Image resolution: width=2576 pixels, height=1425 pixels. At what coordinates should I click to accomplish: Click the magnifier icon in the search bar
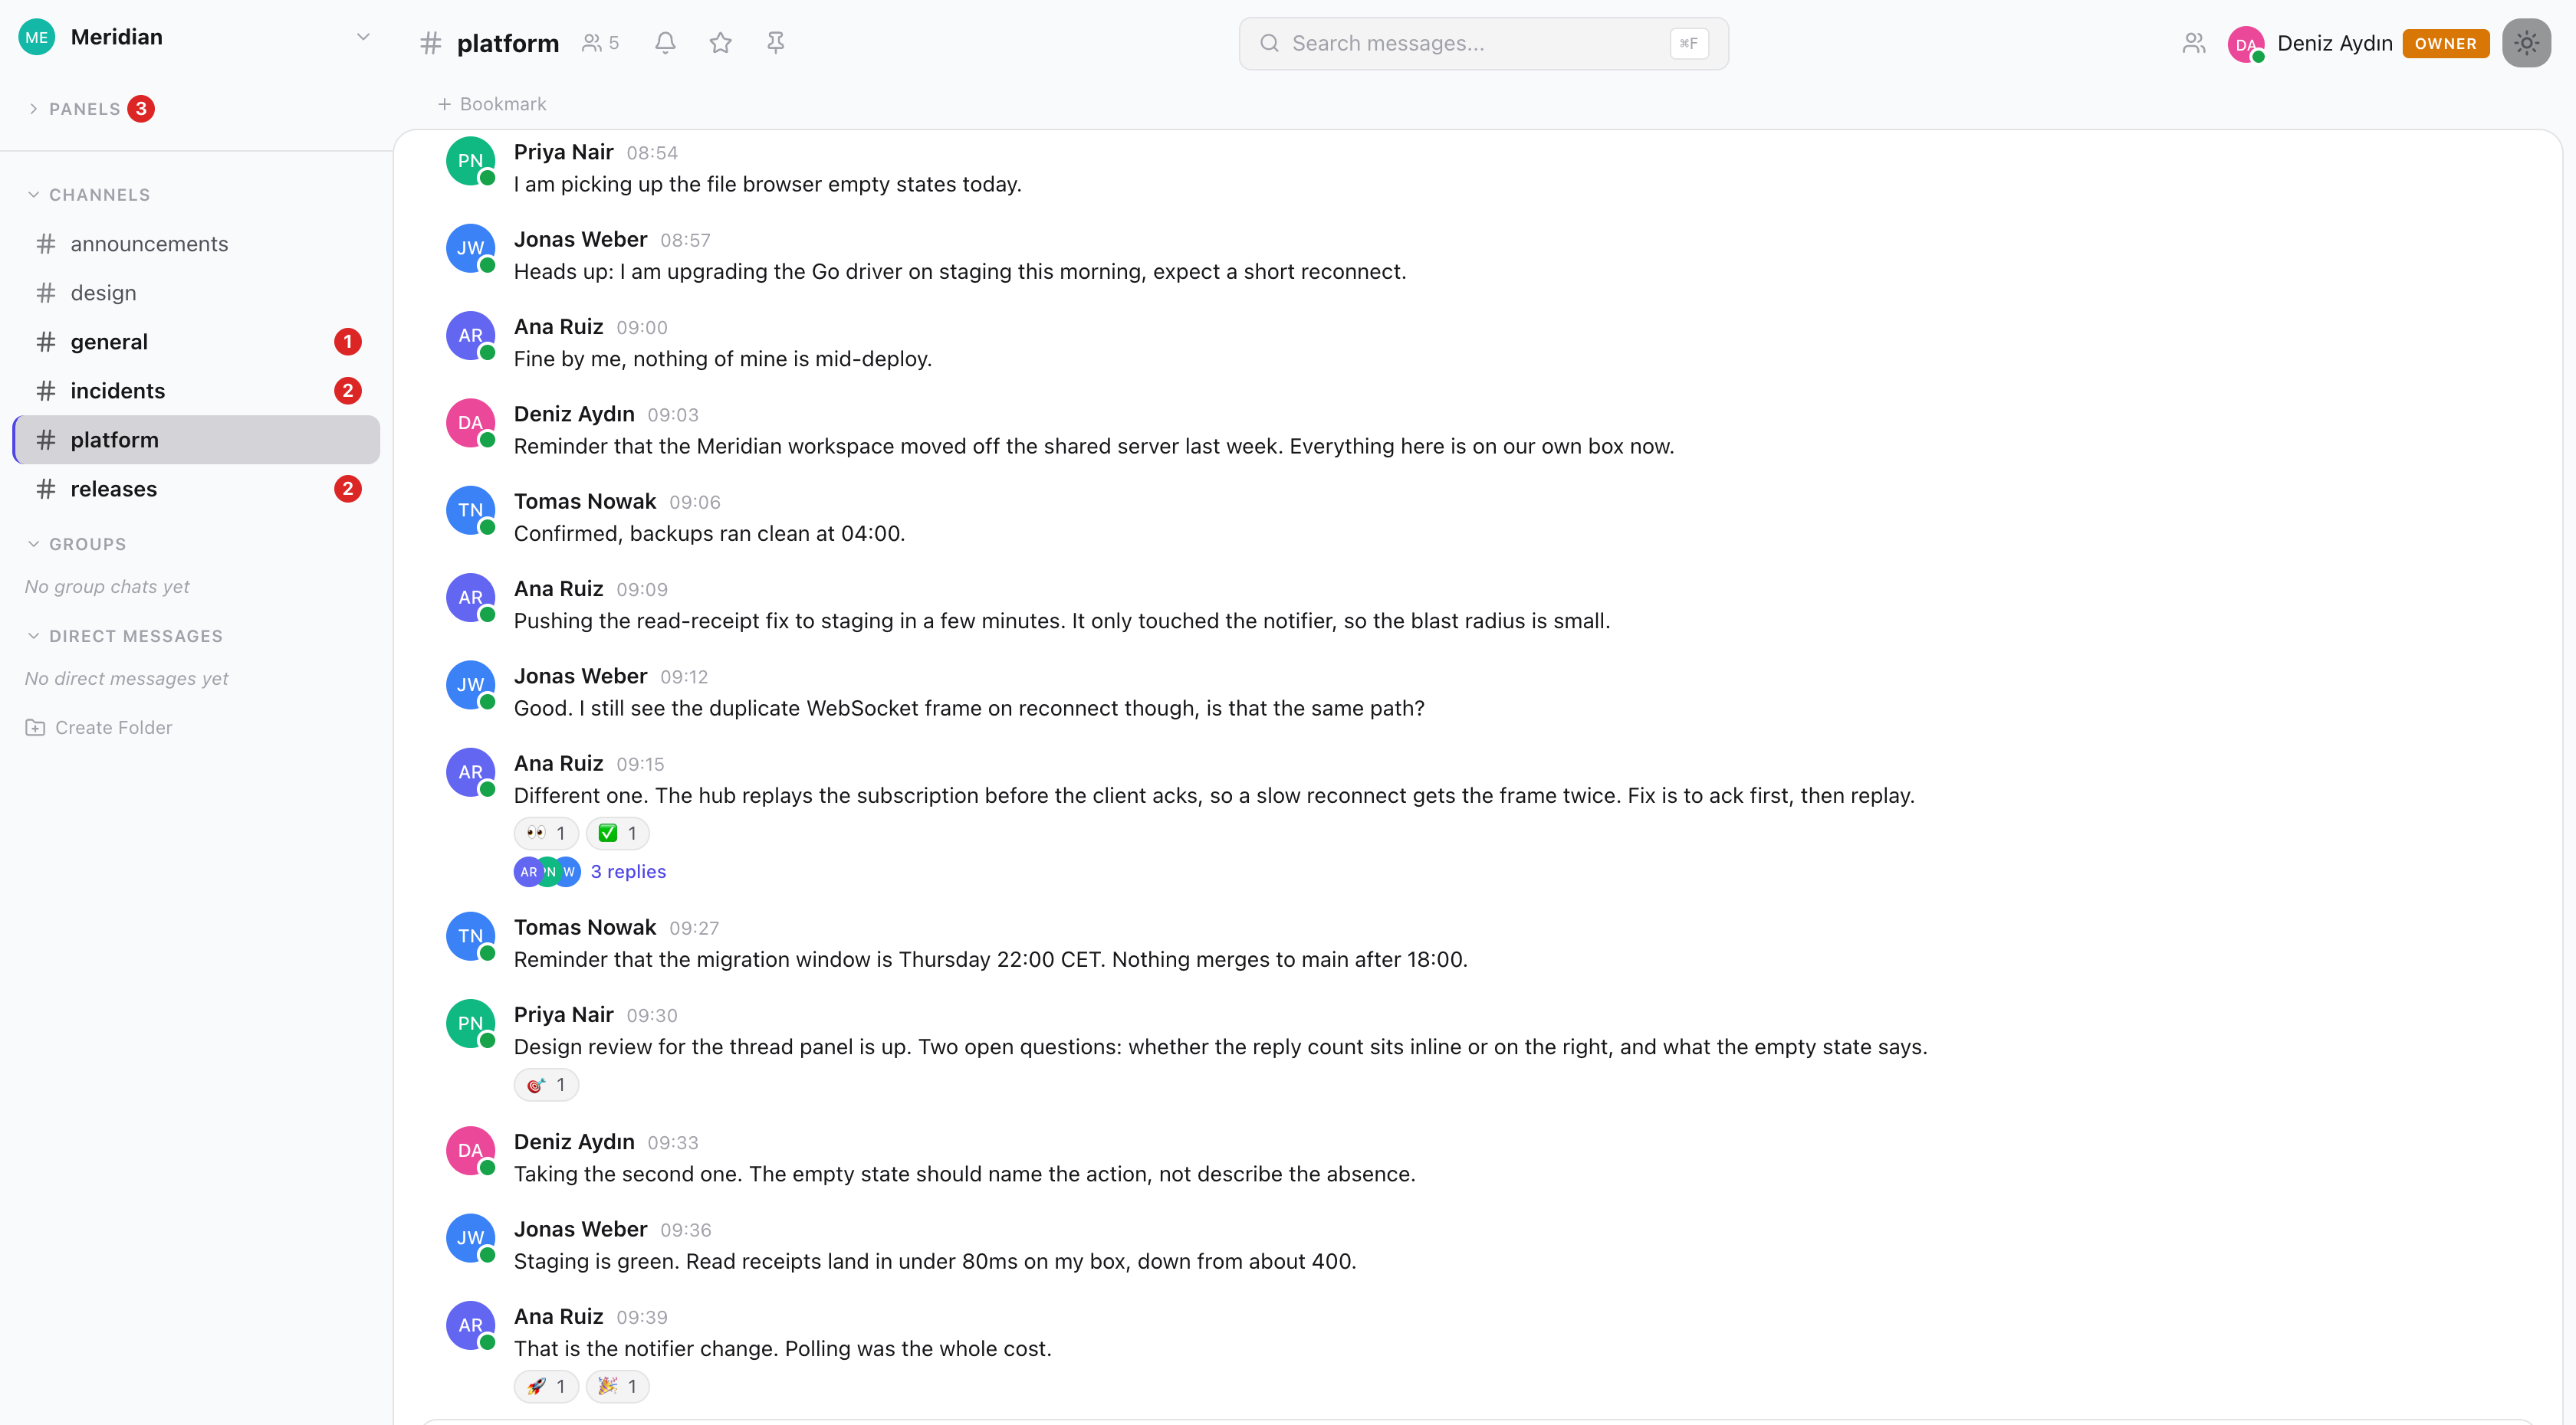point(1269,43)
